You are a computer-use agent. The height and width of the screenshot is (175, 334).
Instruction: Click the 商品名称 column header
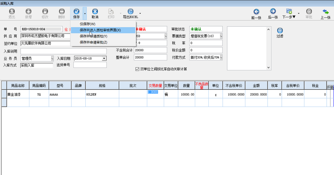(x=18, y=86)
